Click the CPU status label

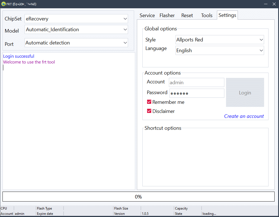pos(4,208)
